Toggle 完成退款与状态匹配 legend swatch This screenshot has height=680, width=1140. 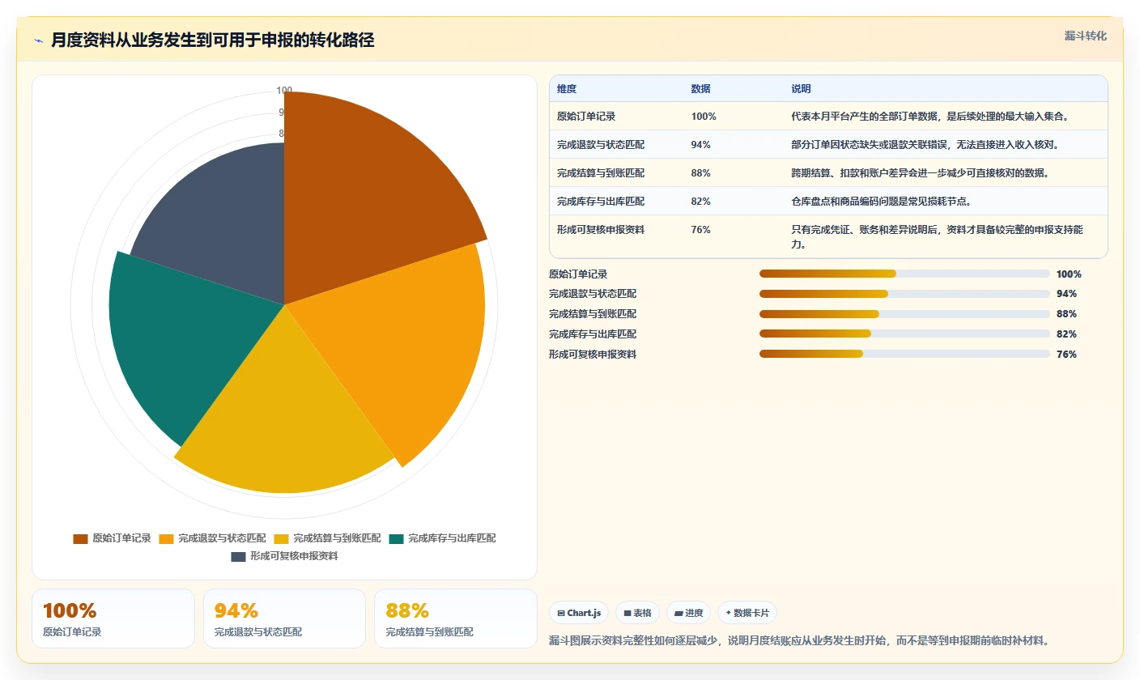click(x=166, y=538)
